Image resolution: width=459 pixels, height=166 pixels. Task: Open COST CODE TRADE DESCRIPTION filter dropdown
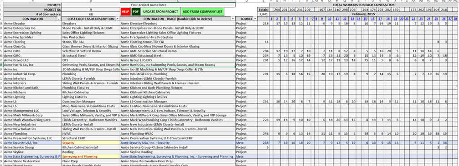tap(118, 19)
